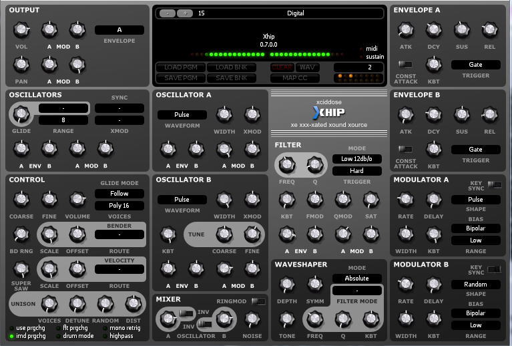Click the red CLEAR button

pos(282,67)
